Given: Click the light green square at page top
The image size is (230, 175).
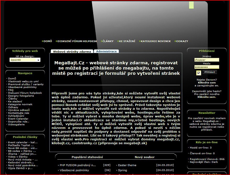Looking at the screenshot, I should coord(191,5).
